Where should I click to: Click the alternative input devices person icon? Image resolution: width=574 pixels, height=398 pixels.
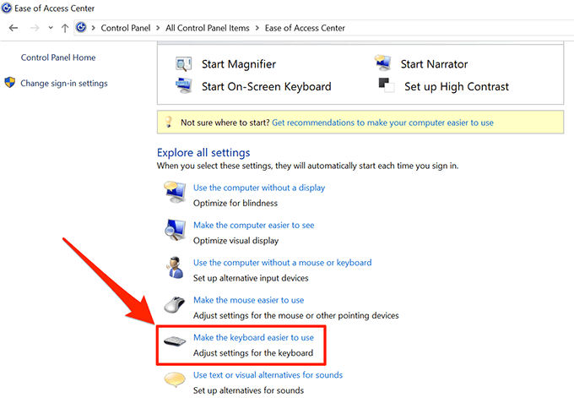(x=174, y=268)
